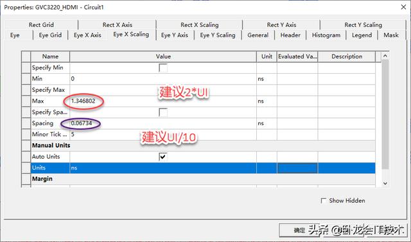Screen dimensions: 411x242
Task: Click the Min value field
Action: point(163,79)
